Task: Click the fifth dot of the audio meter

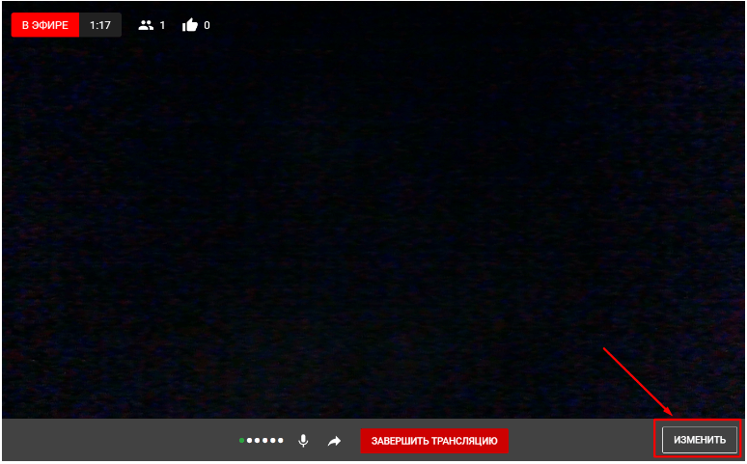Action: point(272,441)
